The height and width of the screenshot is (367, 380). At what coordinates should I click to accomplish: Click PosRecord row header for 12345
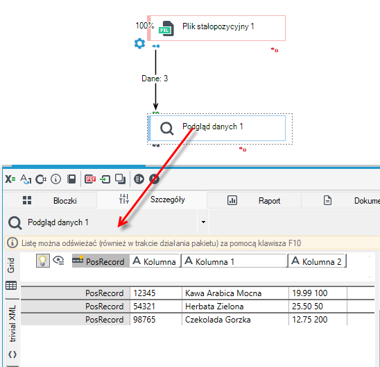[76, 293]
